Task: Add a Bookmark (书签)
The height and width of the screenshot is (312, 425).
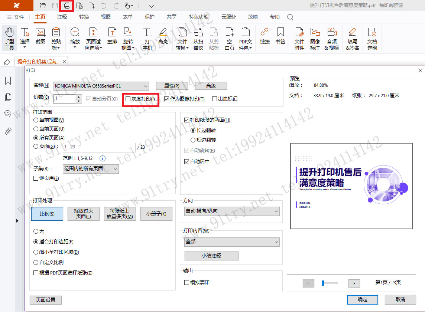Action: 280,37
